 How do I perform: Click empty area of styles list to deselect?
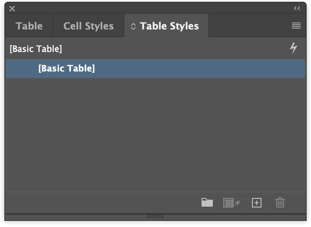(155, 134)
